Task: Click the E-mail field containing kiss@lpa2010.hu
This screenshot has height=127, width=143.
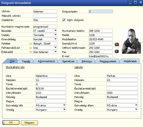Action: pyautogui.click(x=101, y=56)
